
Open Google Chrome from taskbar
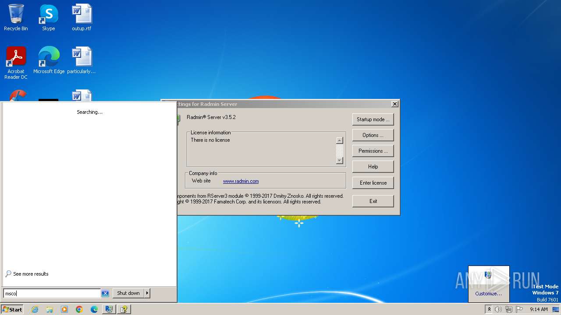79,309
